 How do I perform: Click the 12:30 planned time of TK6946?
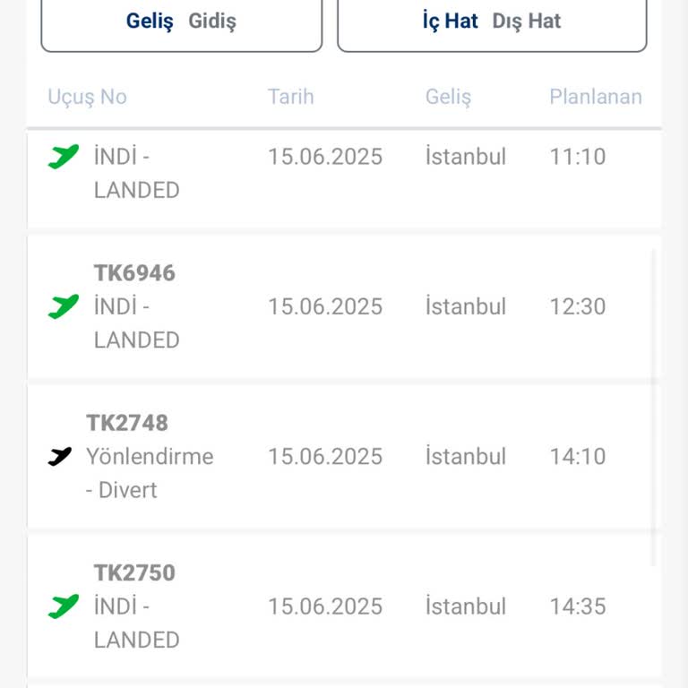pos(578,306)
